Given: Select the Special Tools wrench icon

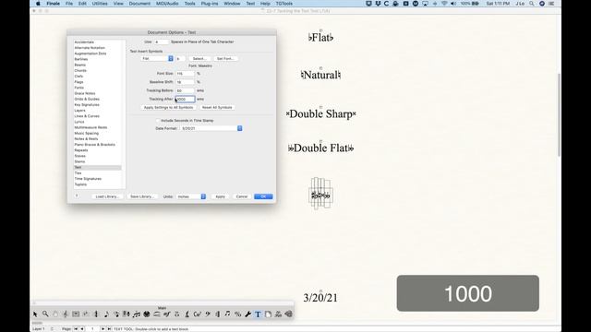Looking at the screenshot, I should [248, 314].
